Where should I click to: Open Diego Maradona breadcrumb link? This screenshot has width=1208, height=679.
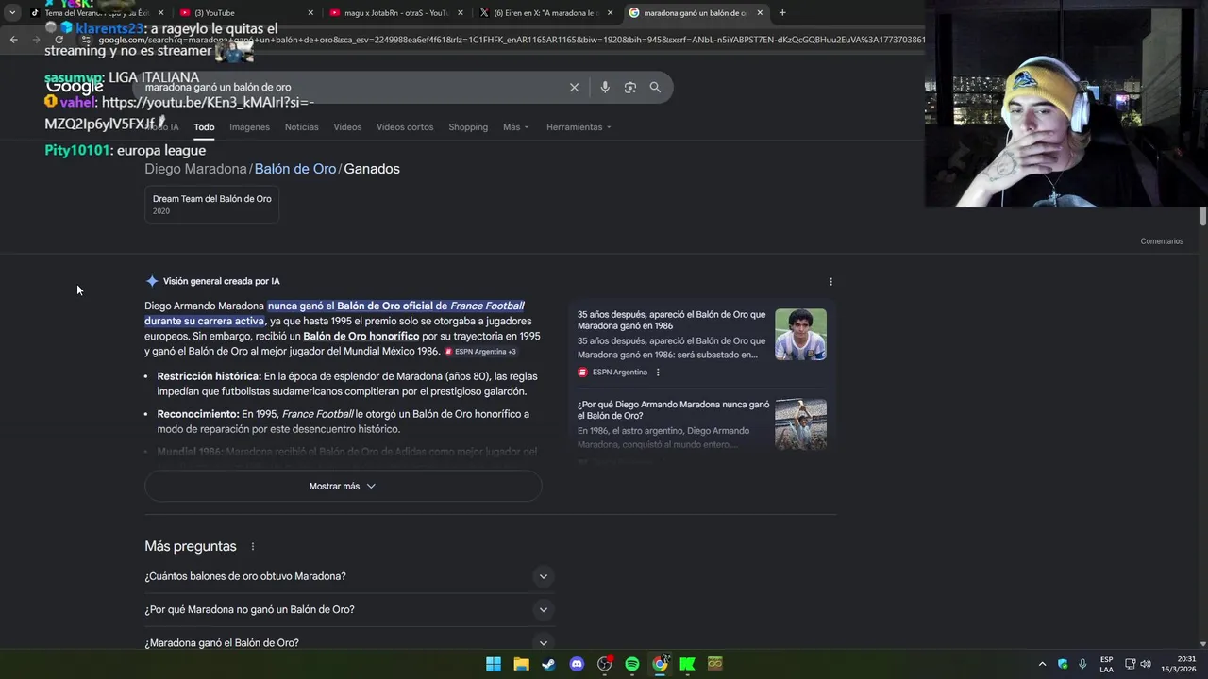pyautogui.click(x=195, y=169)
